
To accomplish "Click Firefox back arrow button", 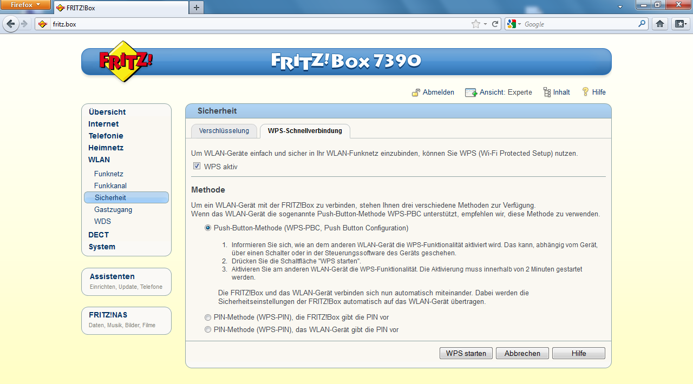I will tap(11, 24).
